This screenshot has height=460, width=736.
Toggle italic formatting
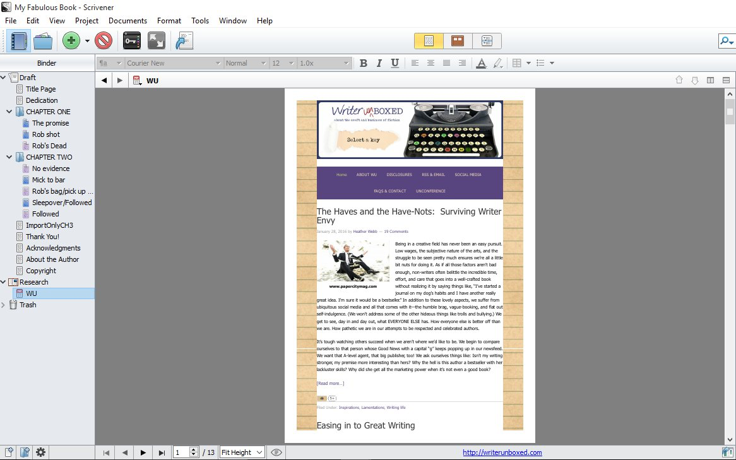click(x=379, y=63)
